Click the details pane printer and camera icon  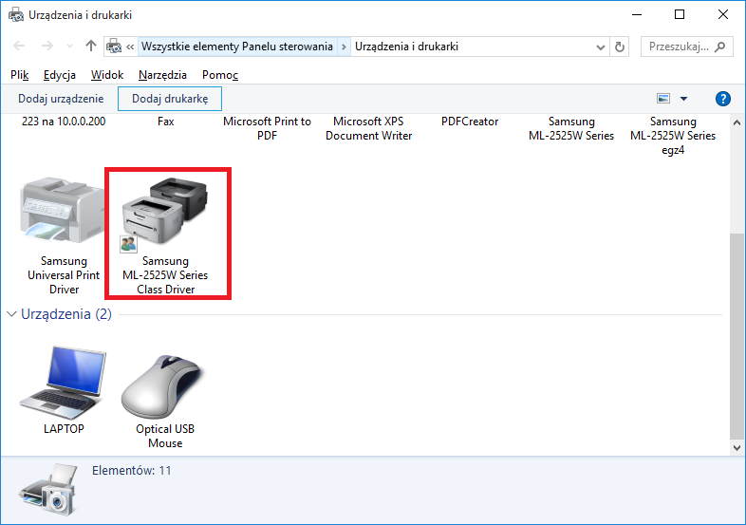(48, 490)
